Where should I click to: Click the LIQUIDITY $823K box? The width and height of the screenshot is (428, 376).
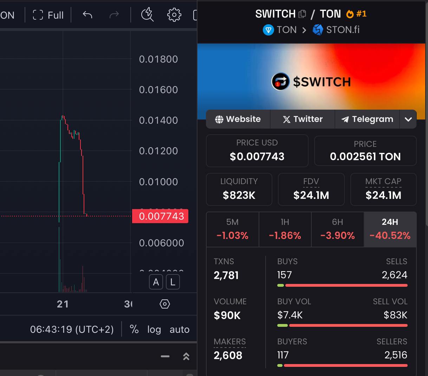point(239,189)
